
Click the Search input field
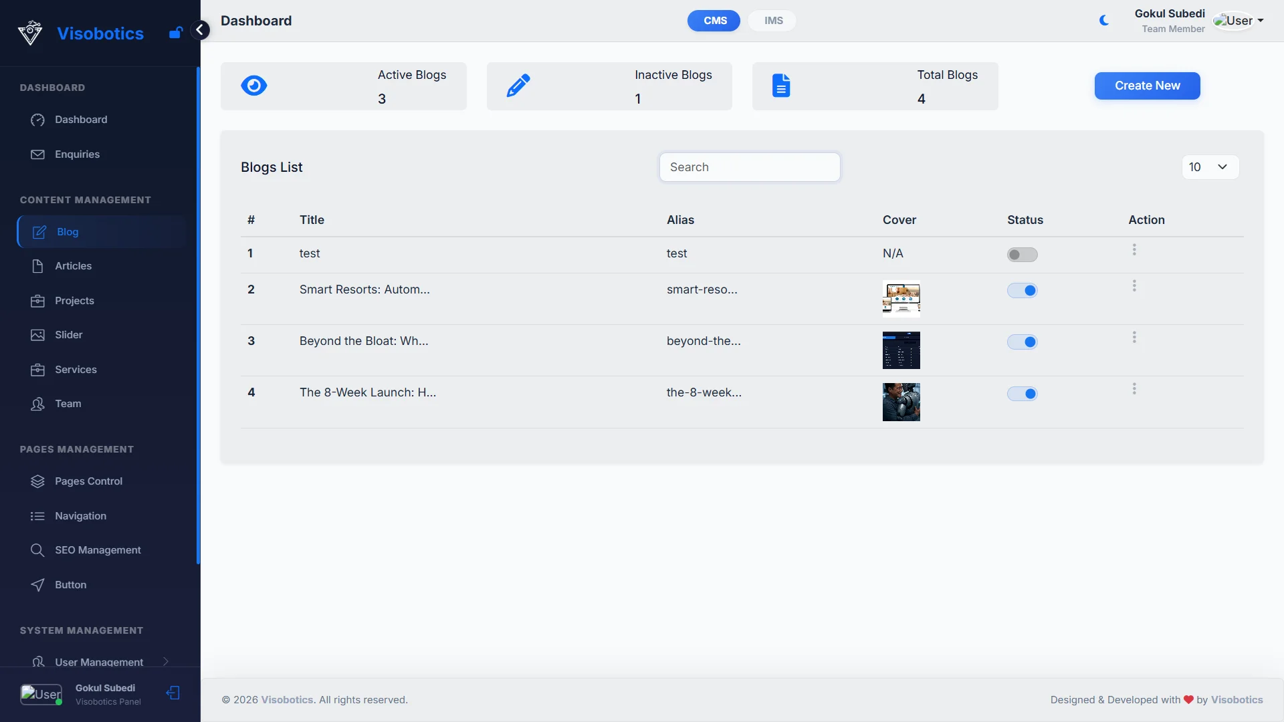tap(749, 167)
